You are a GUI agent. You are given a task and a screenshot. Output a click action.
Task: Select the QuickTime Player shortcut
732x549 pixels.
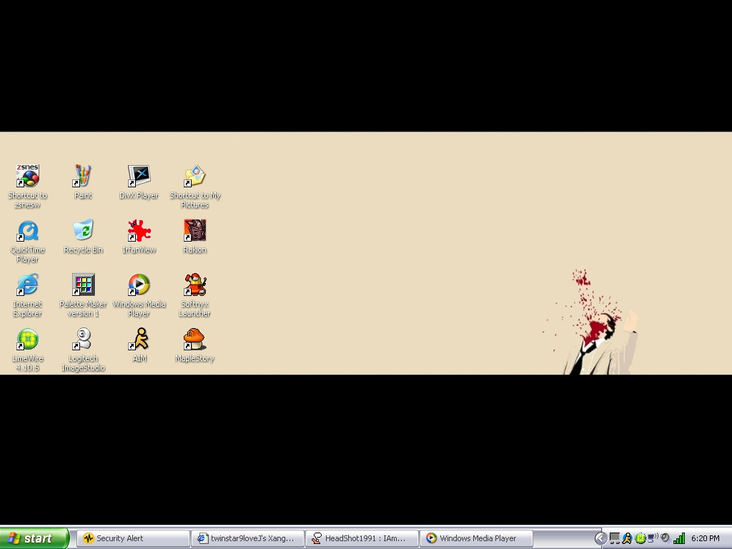[28, 231]
